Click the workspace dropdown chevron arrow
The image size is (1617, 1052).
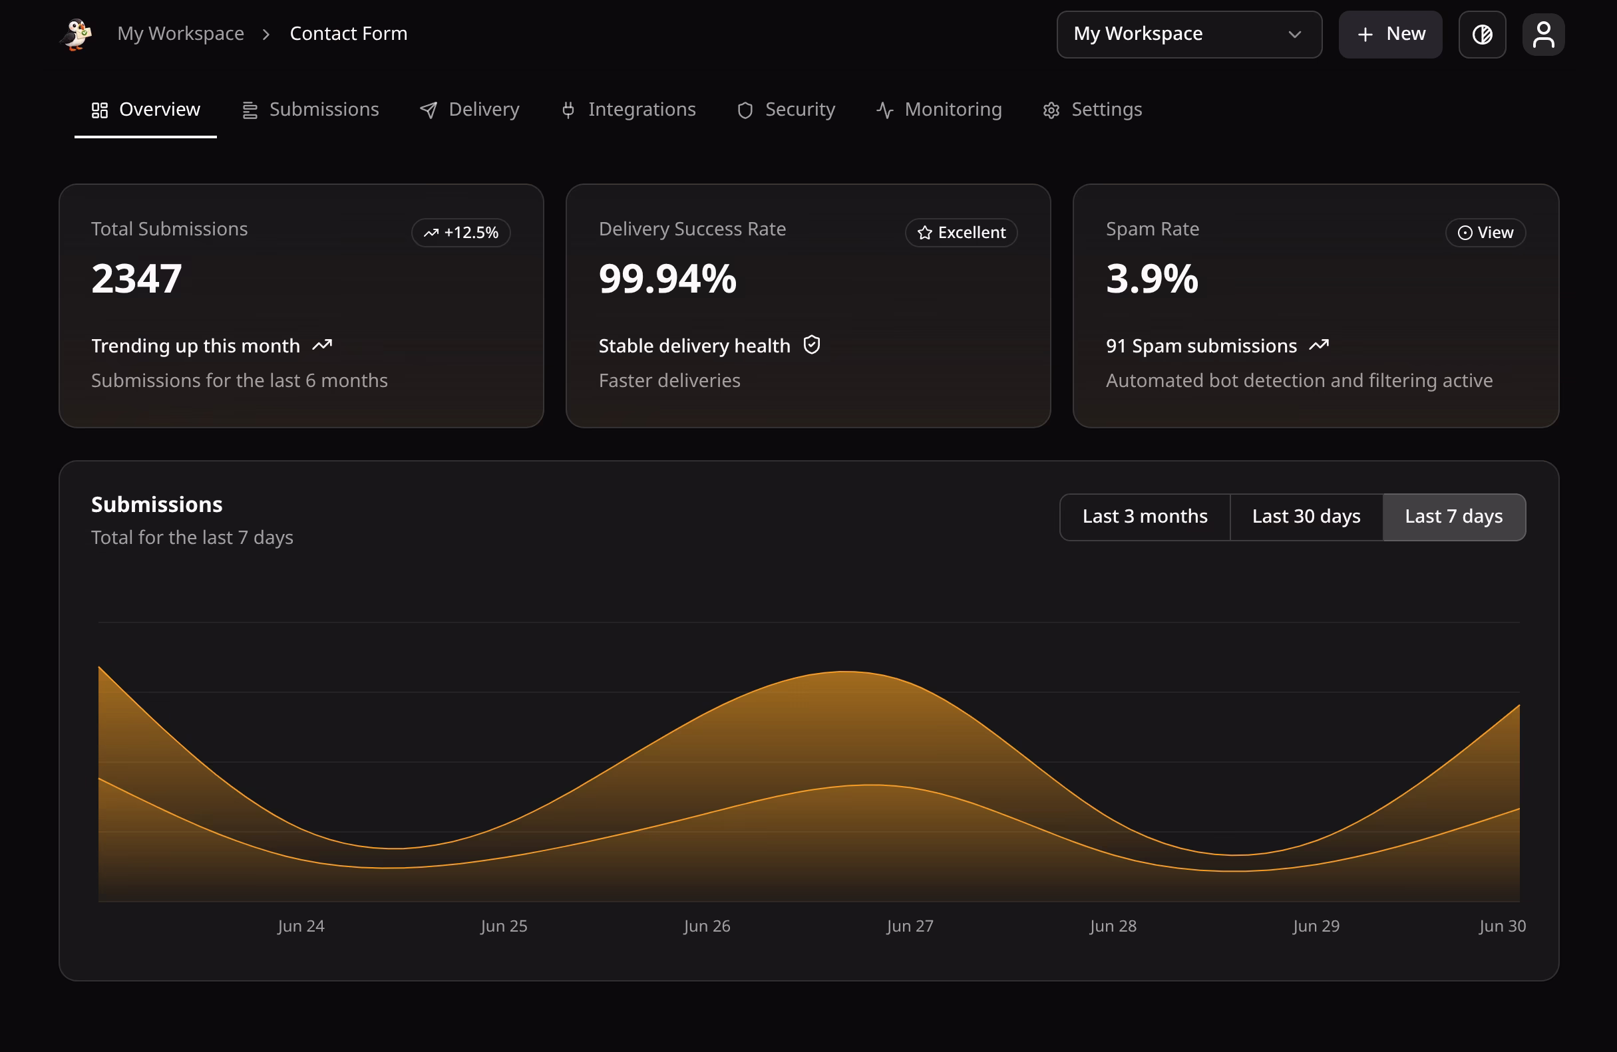(1294, 35)
